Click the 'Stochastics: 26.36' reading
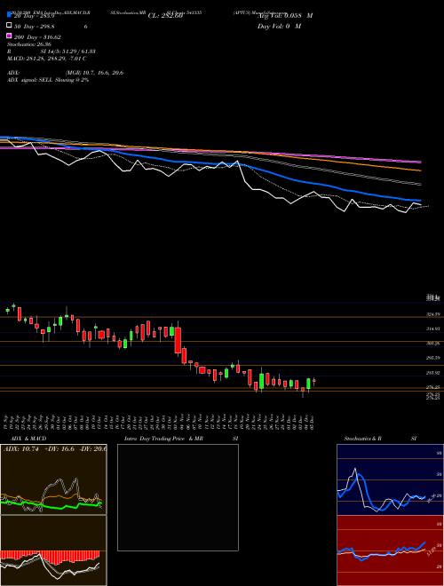Screen dimensions: 444x586 [x=29, y=44]
